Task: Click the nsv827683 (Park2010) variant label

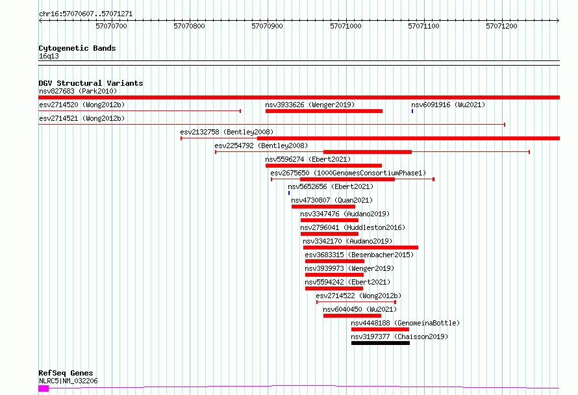Action: [x=78, y=91]
